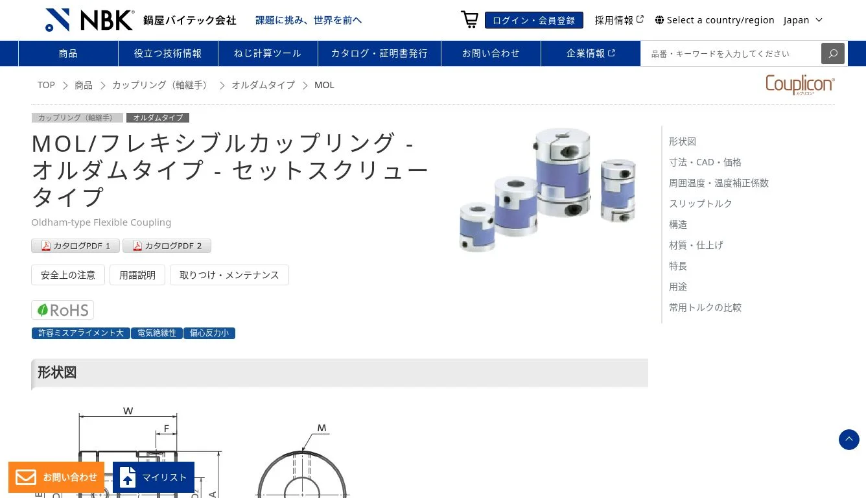Click the scroll-to-top arrow button
This screenshot has width=866, height=498.
click(849, 440)
